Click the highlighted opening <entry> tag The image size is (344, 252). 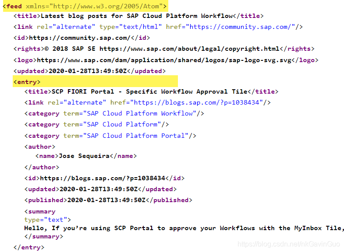point(27,82)
